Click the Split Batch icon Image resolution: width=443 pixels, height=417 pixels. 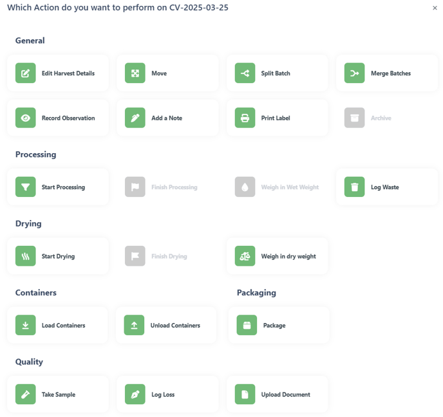click(x=245, y=73)
